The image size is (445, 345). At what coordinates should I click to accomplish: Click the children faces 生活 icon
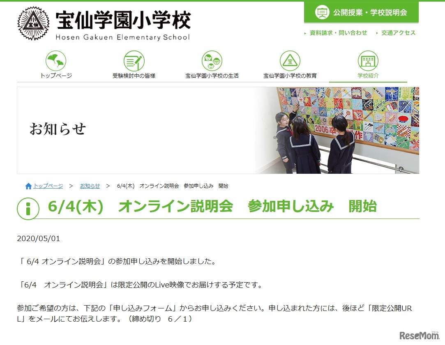[x=212, y=61]
